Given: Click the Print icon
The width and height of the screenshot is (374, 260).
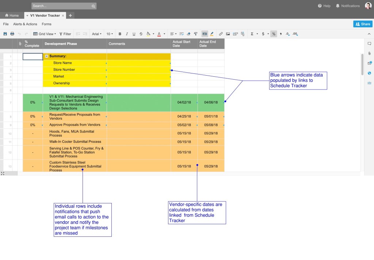Looking at the screenshot, I should pyautogui.click(x=12, y=34).
